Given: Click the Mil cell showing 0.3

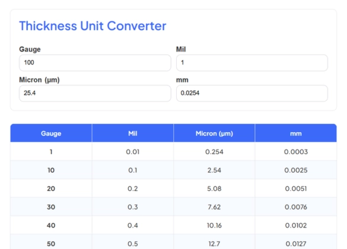Looking at the screenshot, I should [133, 207].
